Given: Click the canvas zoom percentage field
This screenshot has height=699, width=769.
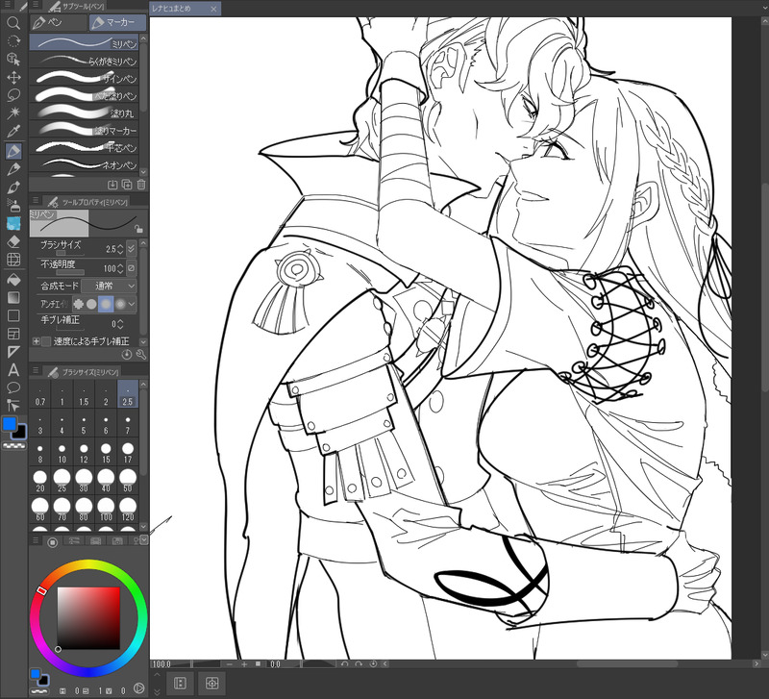Looking at the screenshot, I should 170,664.
